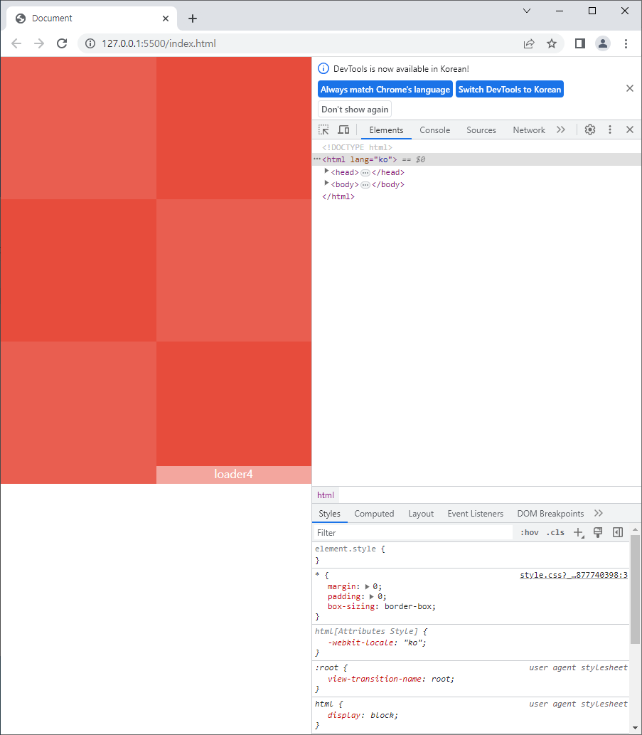Select the Styles tab

[330, 514]
